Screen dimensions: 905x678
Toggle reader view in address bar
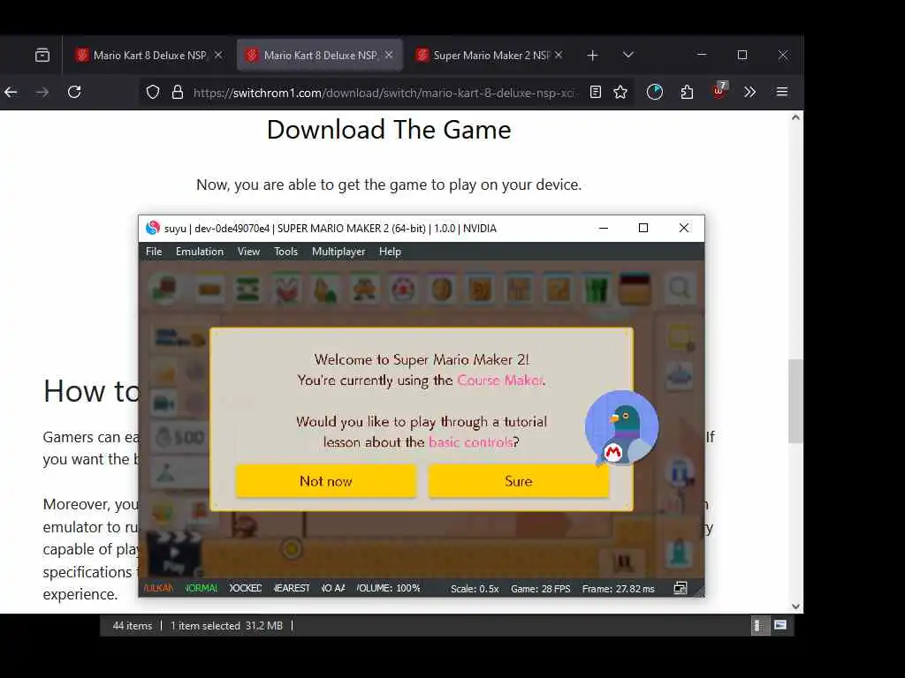click(596, 92)
